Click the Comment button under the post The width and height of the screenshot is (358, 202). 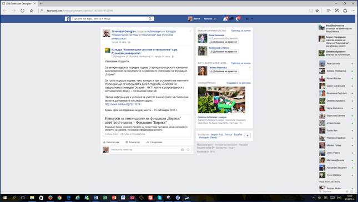coord(133,142)
